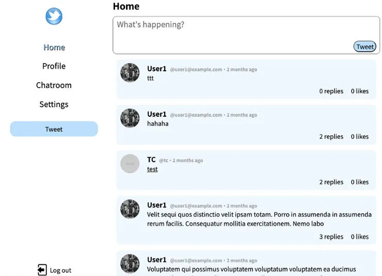Open the Profile page from sidebar
The image size is (382, 276).
point(54,66)
